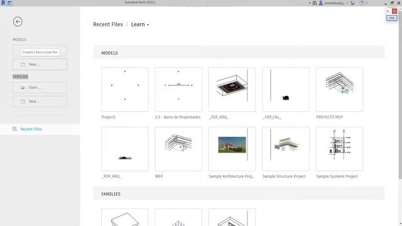Click the vertical scrollbar on the right

click(400, 95)
